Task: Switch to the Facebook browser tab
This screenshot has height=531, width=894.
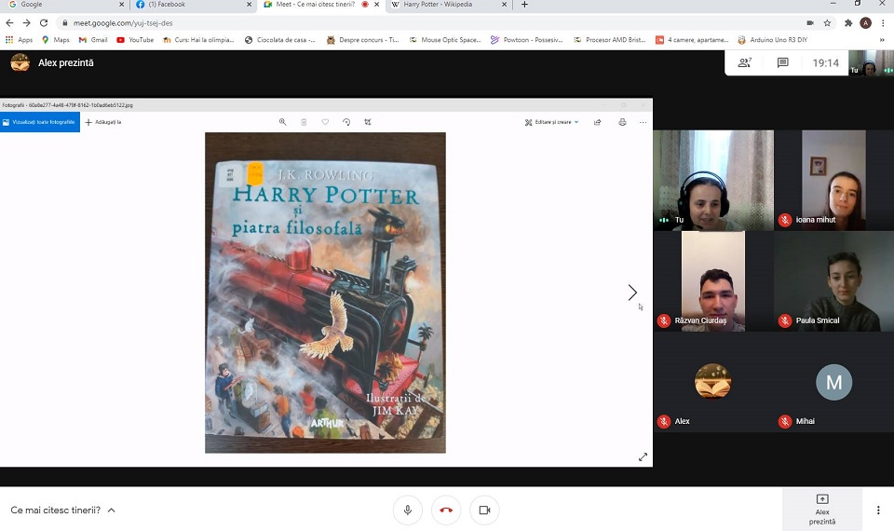Action: (x=189, y=5)
